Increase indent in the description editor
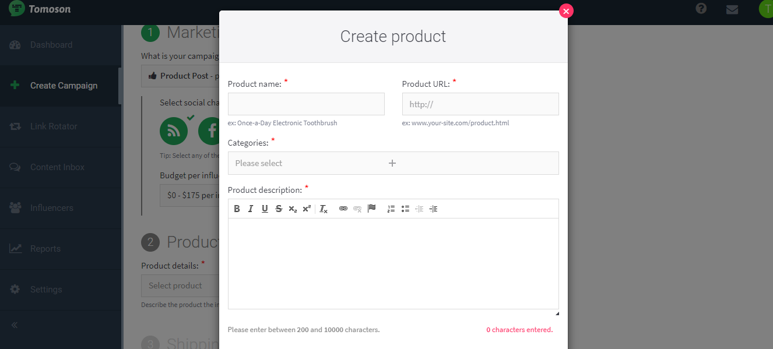The height and width of the screenshot is (349, 773). coord(433,209)
